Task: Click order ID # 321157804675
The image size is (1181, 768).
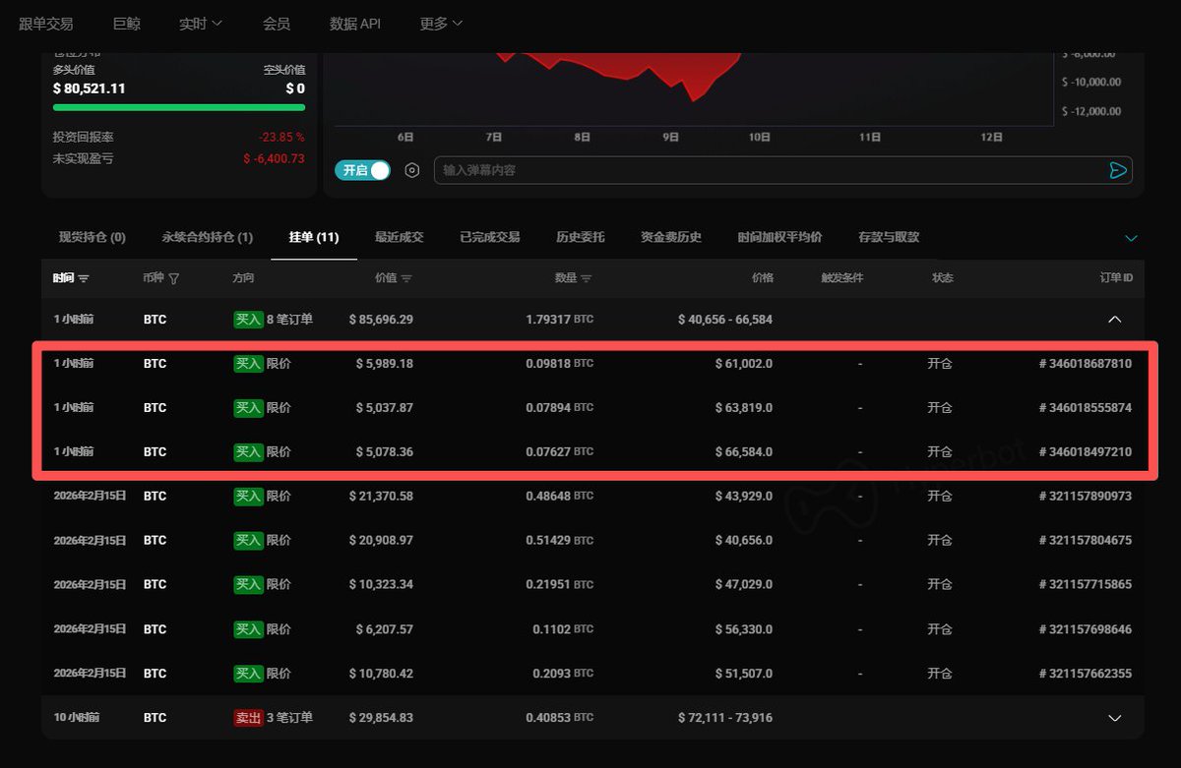Action: tap(1086, 541)
